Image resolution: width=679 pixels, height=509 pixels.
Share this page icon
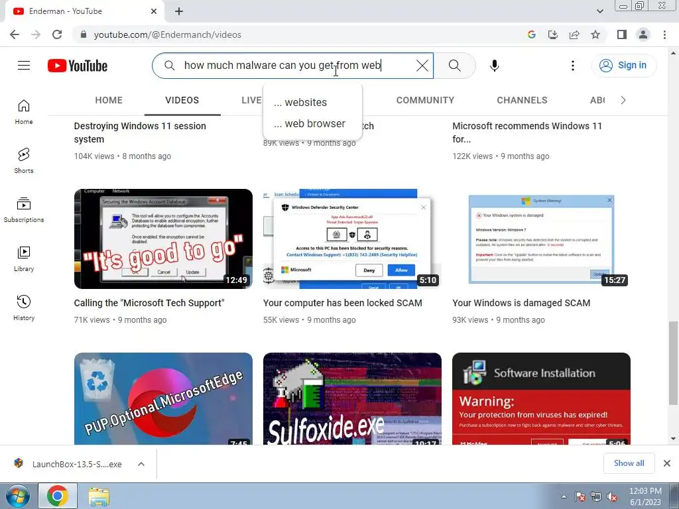coord(574,34)
